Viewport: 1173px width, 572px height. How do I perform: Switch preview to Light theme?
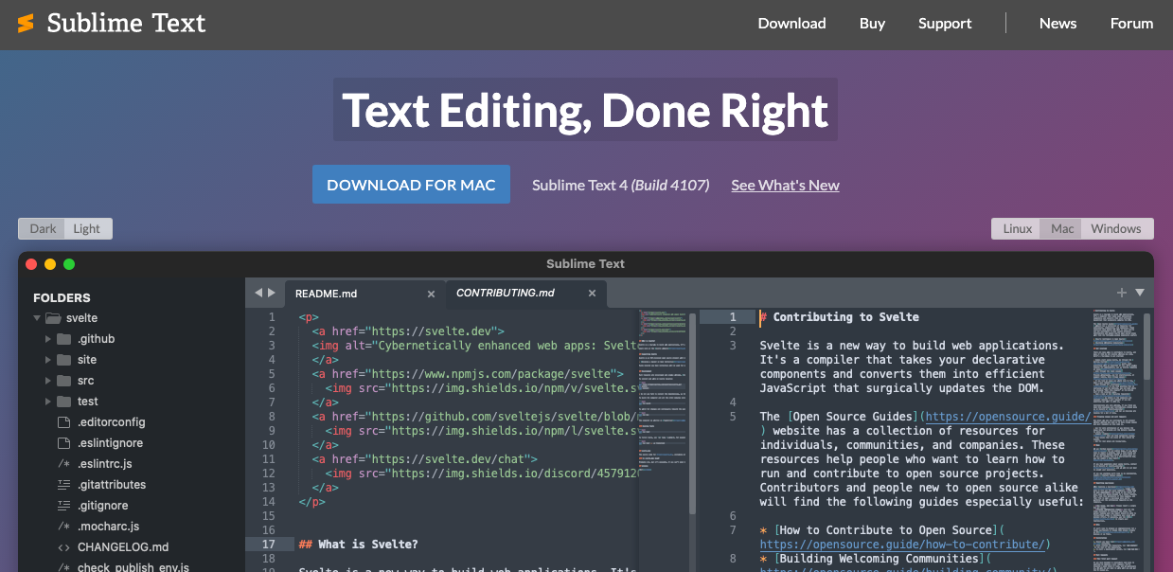[87, 228]
